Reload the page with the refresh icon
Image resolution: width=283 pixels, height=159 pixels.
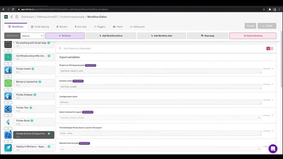tap(13, 9)
